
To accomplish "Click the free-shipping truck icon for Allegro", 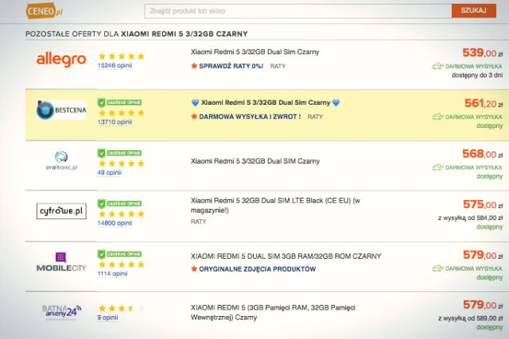I will pos(437,66).
